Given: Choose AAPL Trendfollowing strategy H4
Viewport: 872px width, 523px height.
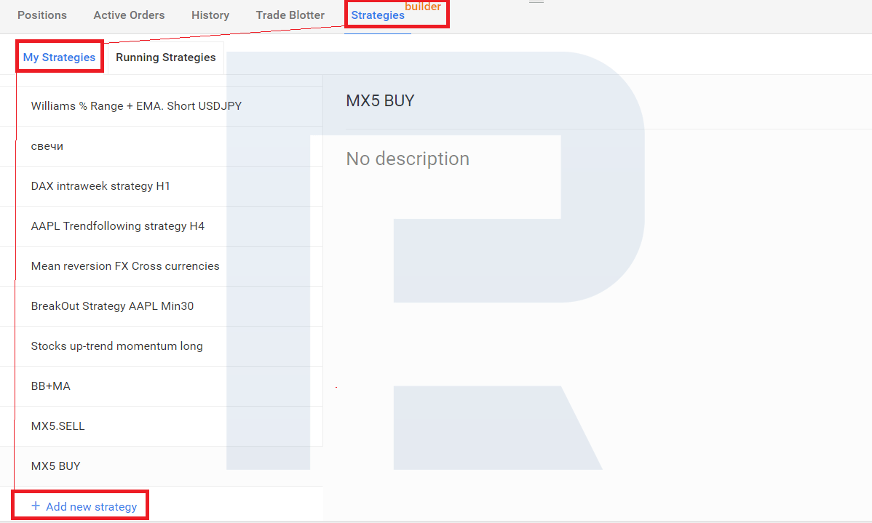Looking at the screenshot, I should [x=162, y=226].
